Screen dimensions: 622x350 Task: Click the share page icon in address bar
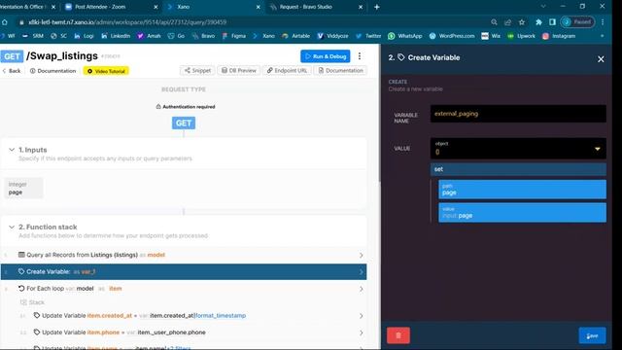[507, 22]
